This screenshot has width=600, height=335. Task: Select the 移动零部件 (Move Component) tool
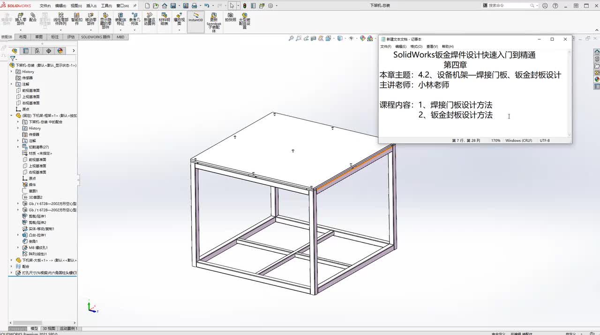pyautogui.click(x=91, y=19)
